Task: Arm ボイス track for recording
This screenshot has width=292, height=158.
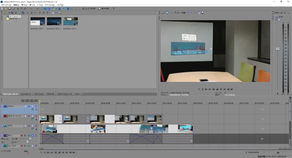Action: point(21,136)
